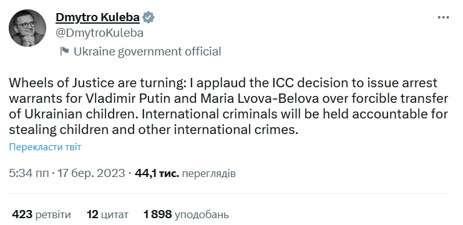Open the @DmytroKuleba handle link
The height and width of the screenshot is (225, 463).
[x=99, y=33]
